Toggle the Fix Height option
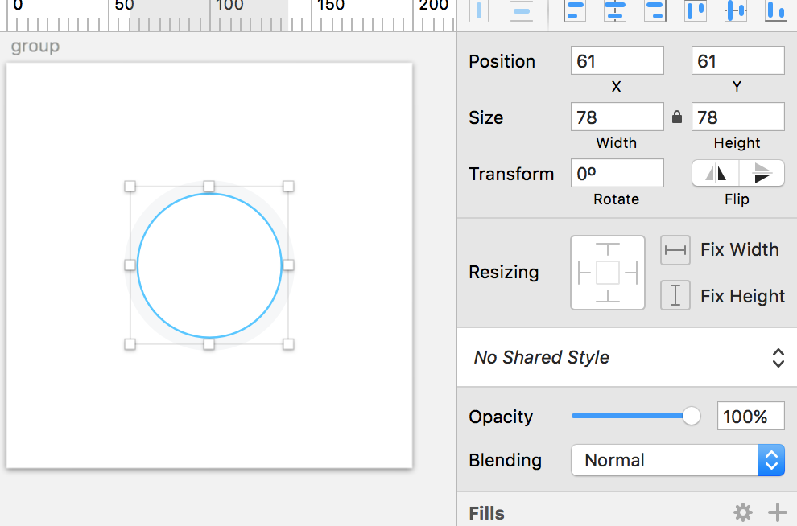 coord(675,296)
